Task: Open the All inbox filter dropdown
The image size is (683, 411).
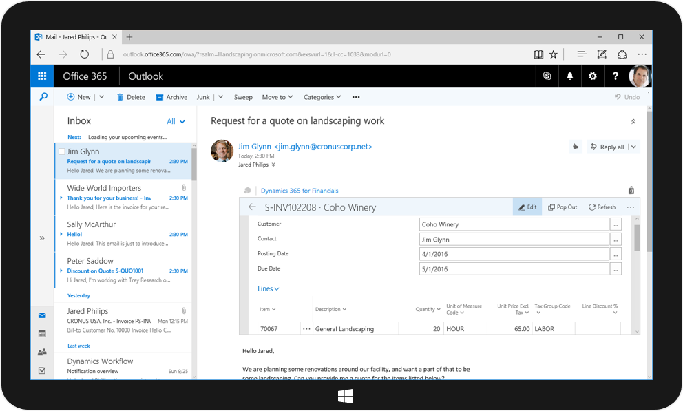Action: [x=176, y=121]
